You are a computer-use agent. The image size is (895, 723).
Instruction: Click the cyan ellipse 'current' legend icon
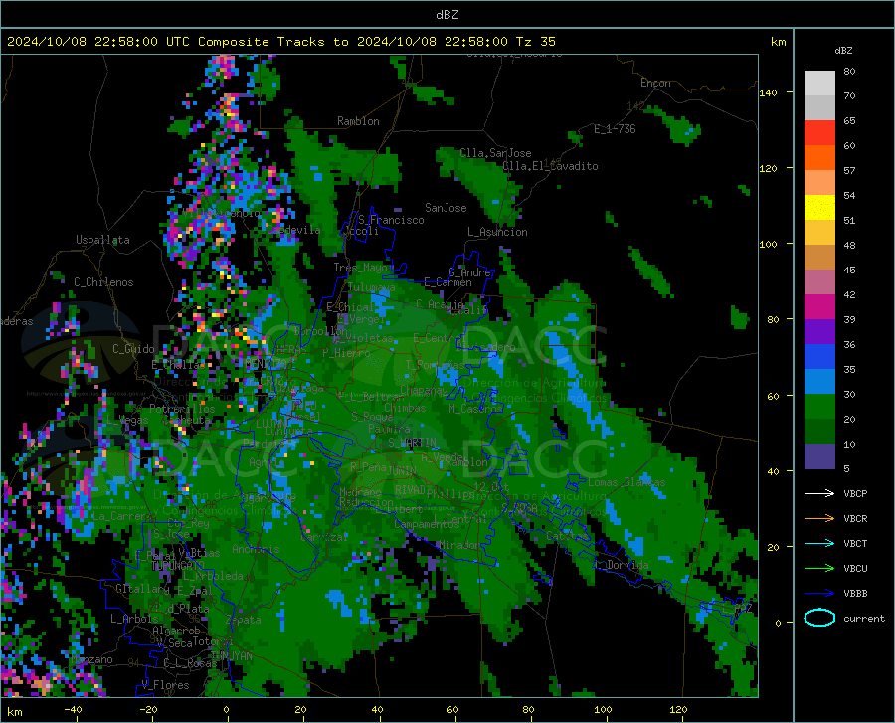click(x=819, y=618)
